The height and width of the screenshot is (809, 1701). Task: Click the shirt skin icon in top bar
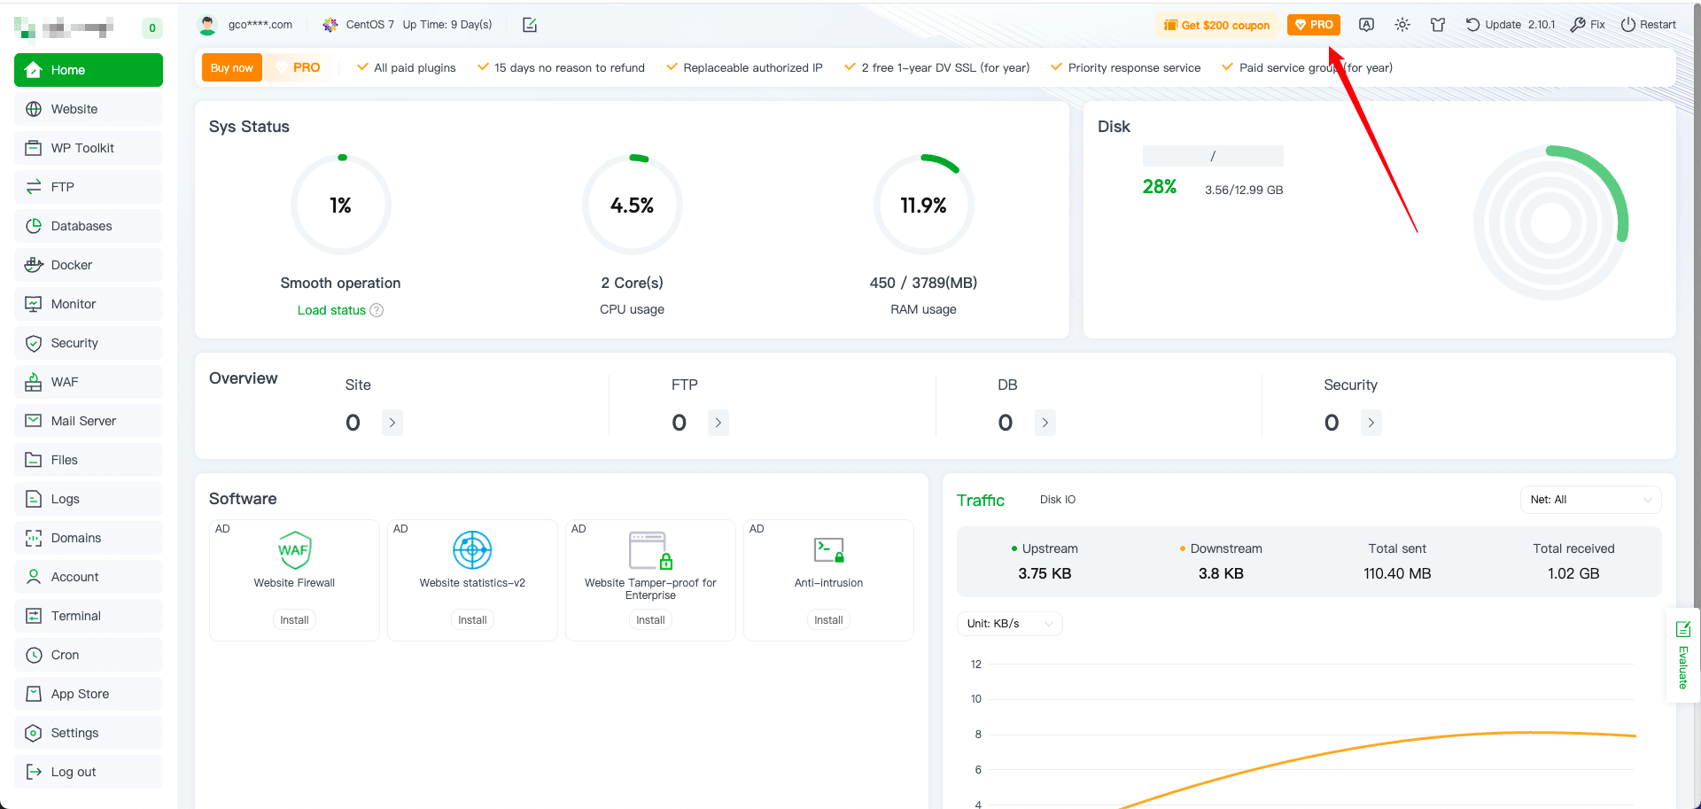tap(1438, 25)
